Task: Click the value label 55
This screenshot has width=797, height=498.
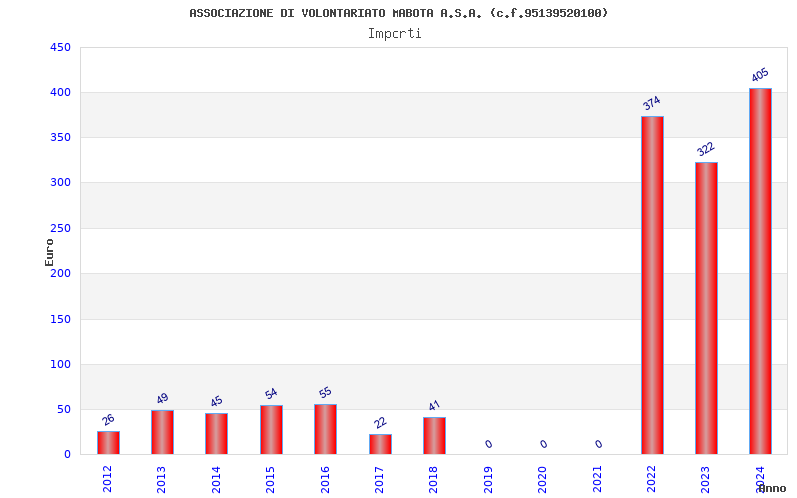Action: [x=326, y=392]
